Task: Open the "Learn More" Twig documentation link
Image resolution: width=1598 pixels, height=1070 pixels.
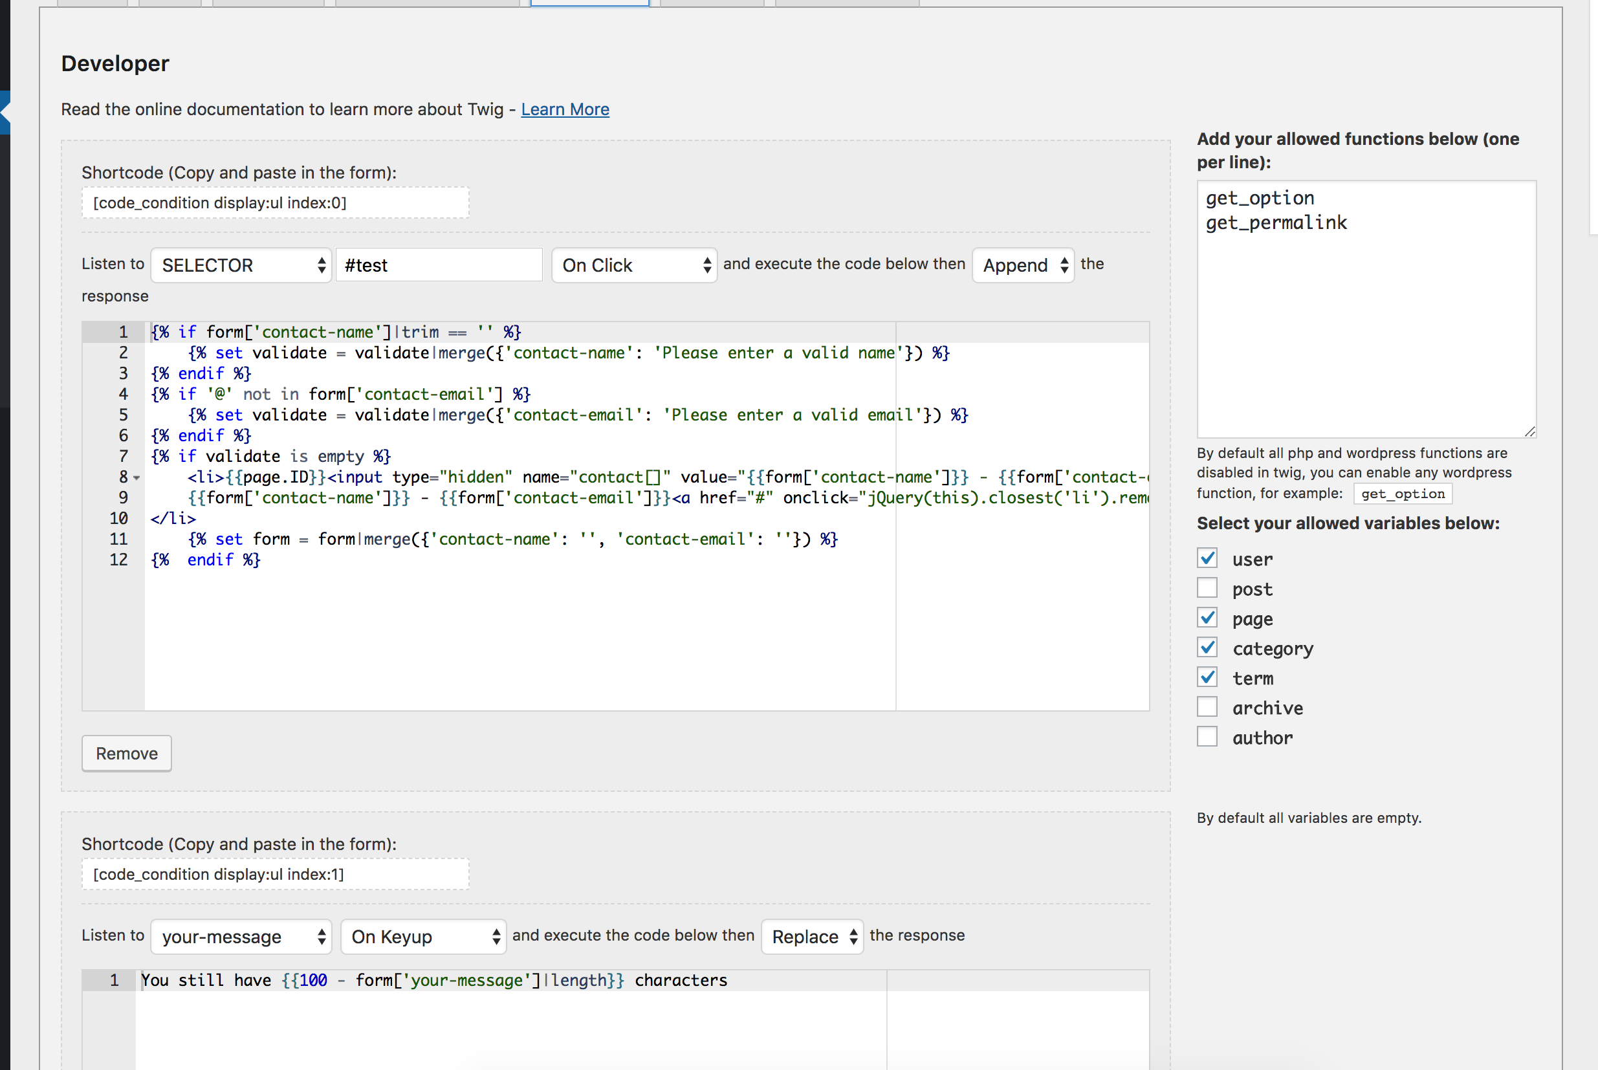Action: click(564, 109)
